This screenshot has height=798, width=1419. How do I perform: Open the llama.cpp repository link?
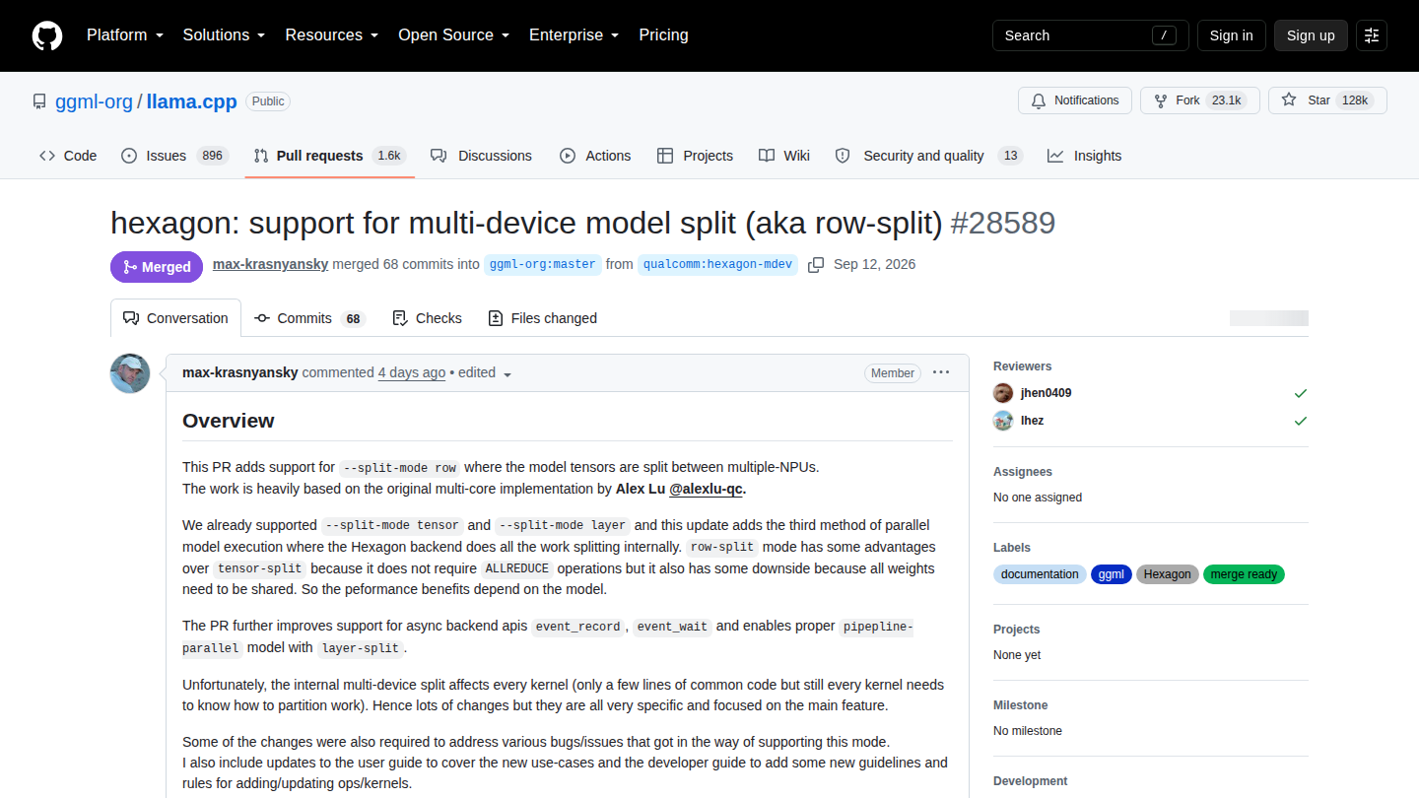(191, 101)
